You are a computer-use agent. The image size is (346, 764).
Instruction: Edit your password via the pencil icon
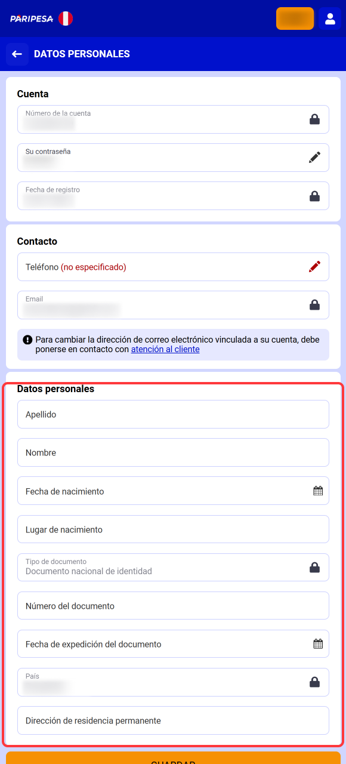click(x=315, y=157)
